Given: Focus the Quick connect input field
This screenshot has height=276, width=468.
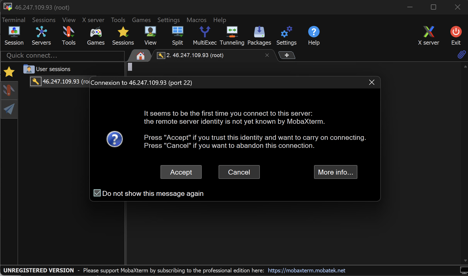Looking at the screenshot, I should pyautogui.click(x=63, y=56).
